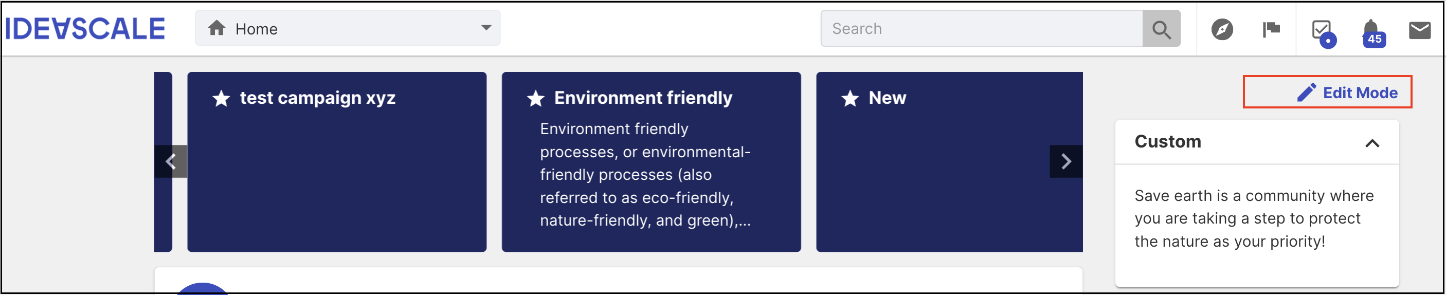The image size is (1446, 295).
Task: Open the compass explore icon
Action: coord(1222,29)
